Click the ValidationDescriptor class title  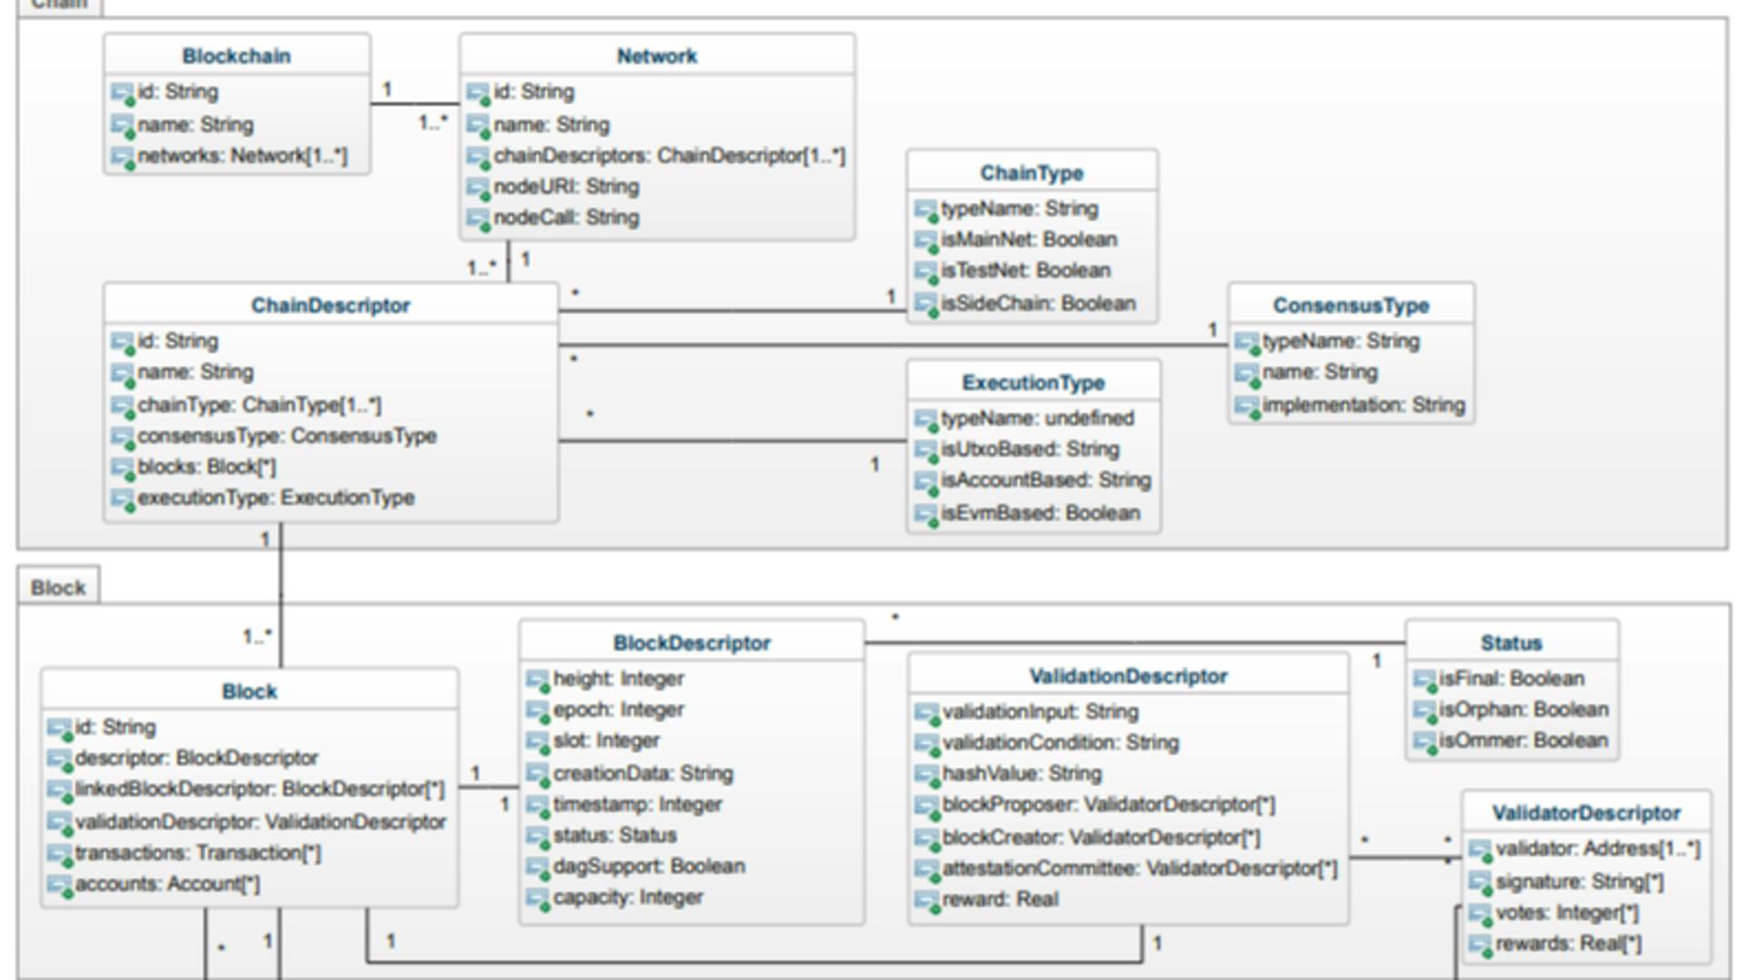(x=1129, y=675)
